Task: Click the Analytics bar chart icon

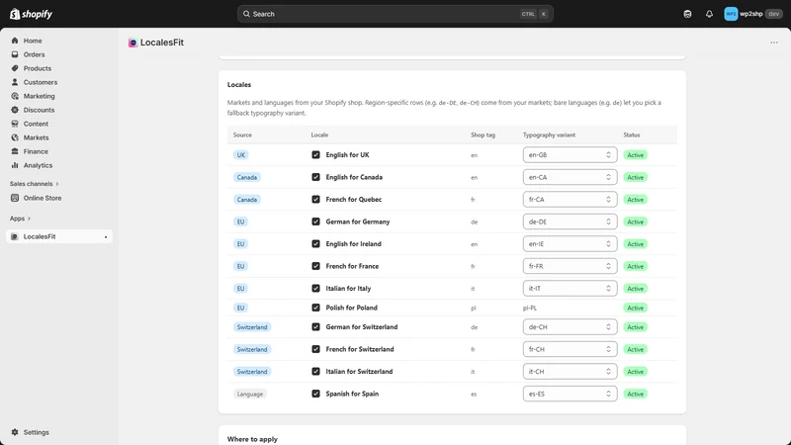Action: point(15,165)
